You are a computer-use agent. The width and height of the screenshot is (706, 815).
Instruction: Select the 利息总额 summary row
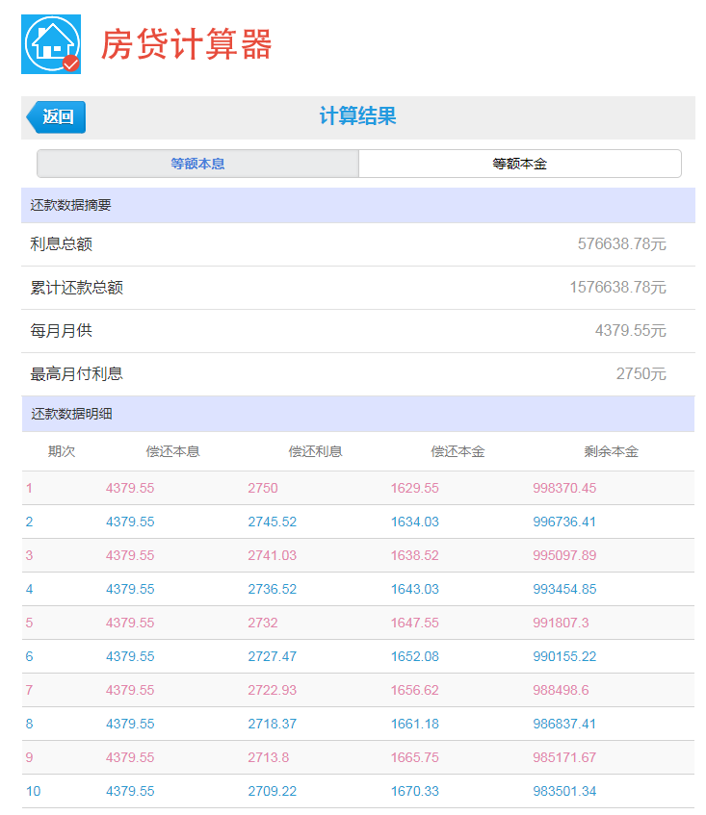click(357, 244)
